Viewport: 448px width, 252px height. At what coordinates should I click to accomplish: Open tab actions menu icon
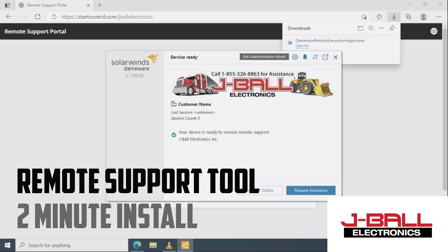[x=7, y=5]
